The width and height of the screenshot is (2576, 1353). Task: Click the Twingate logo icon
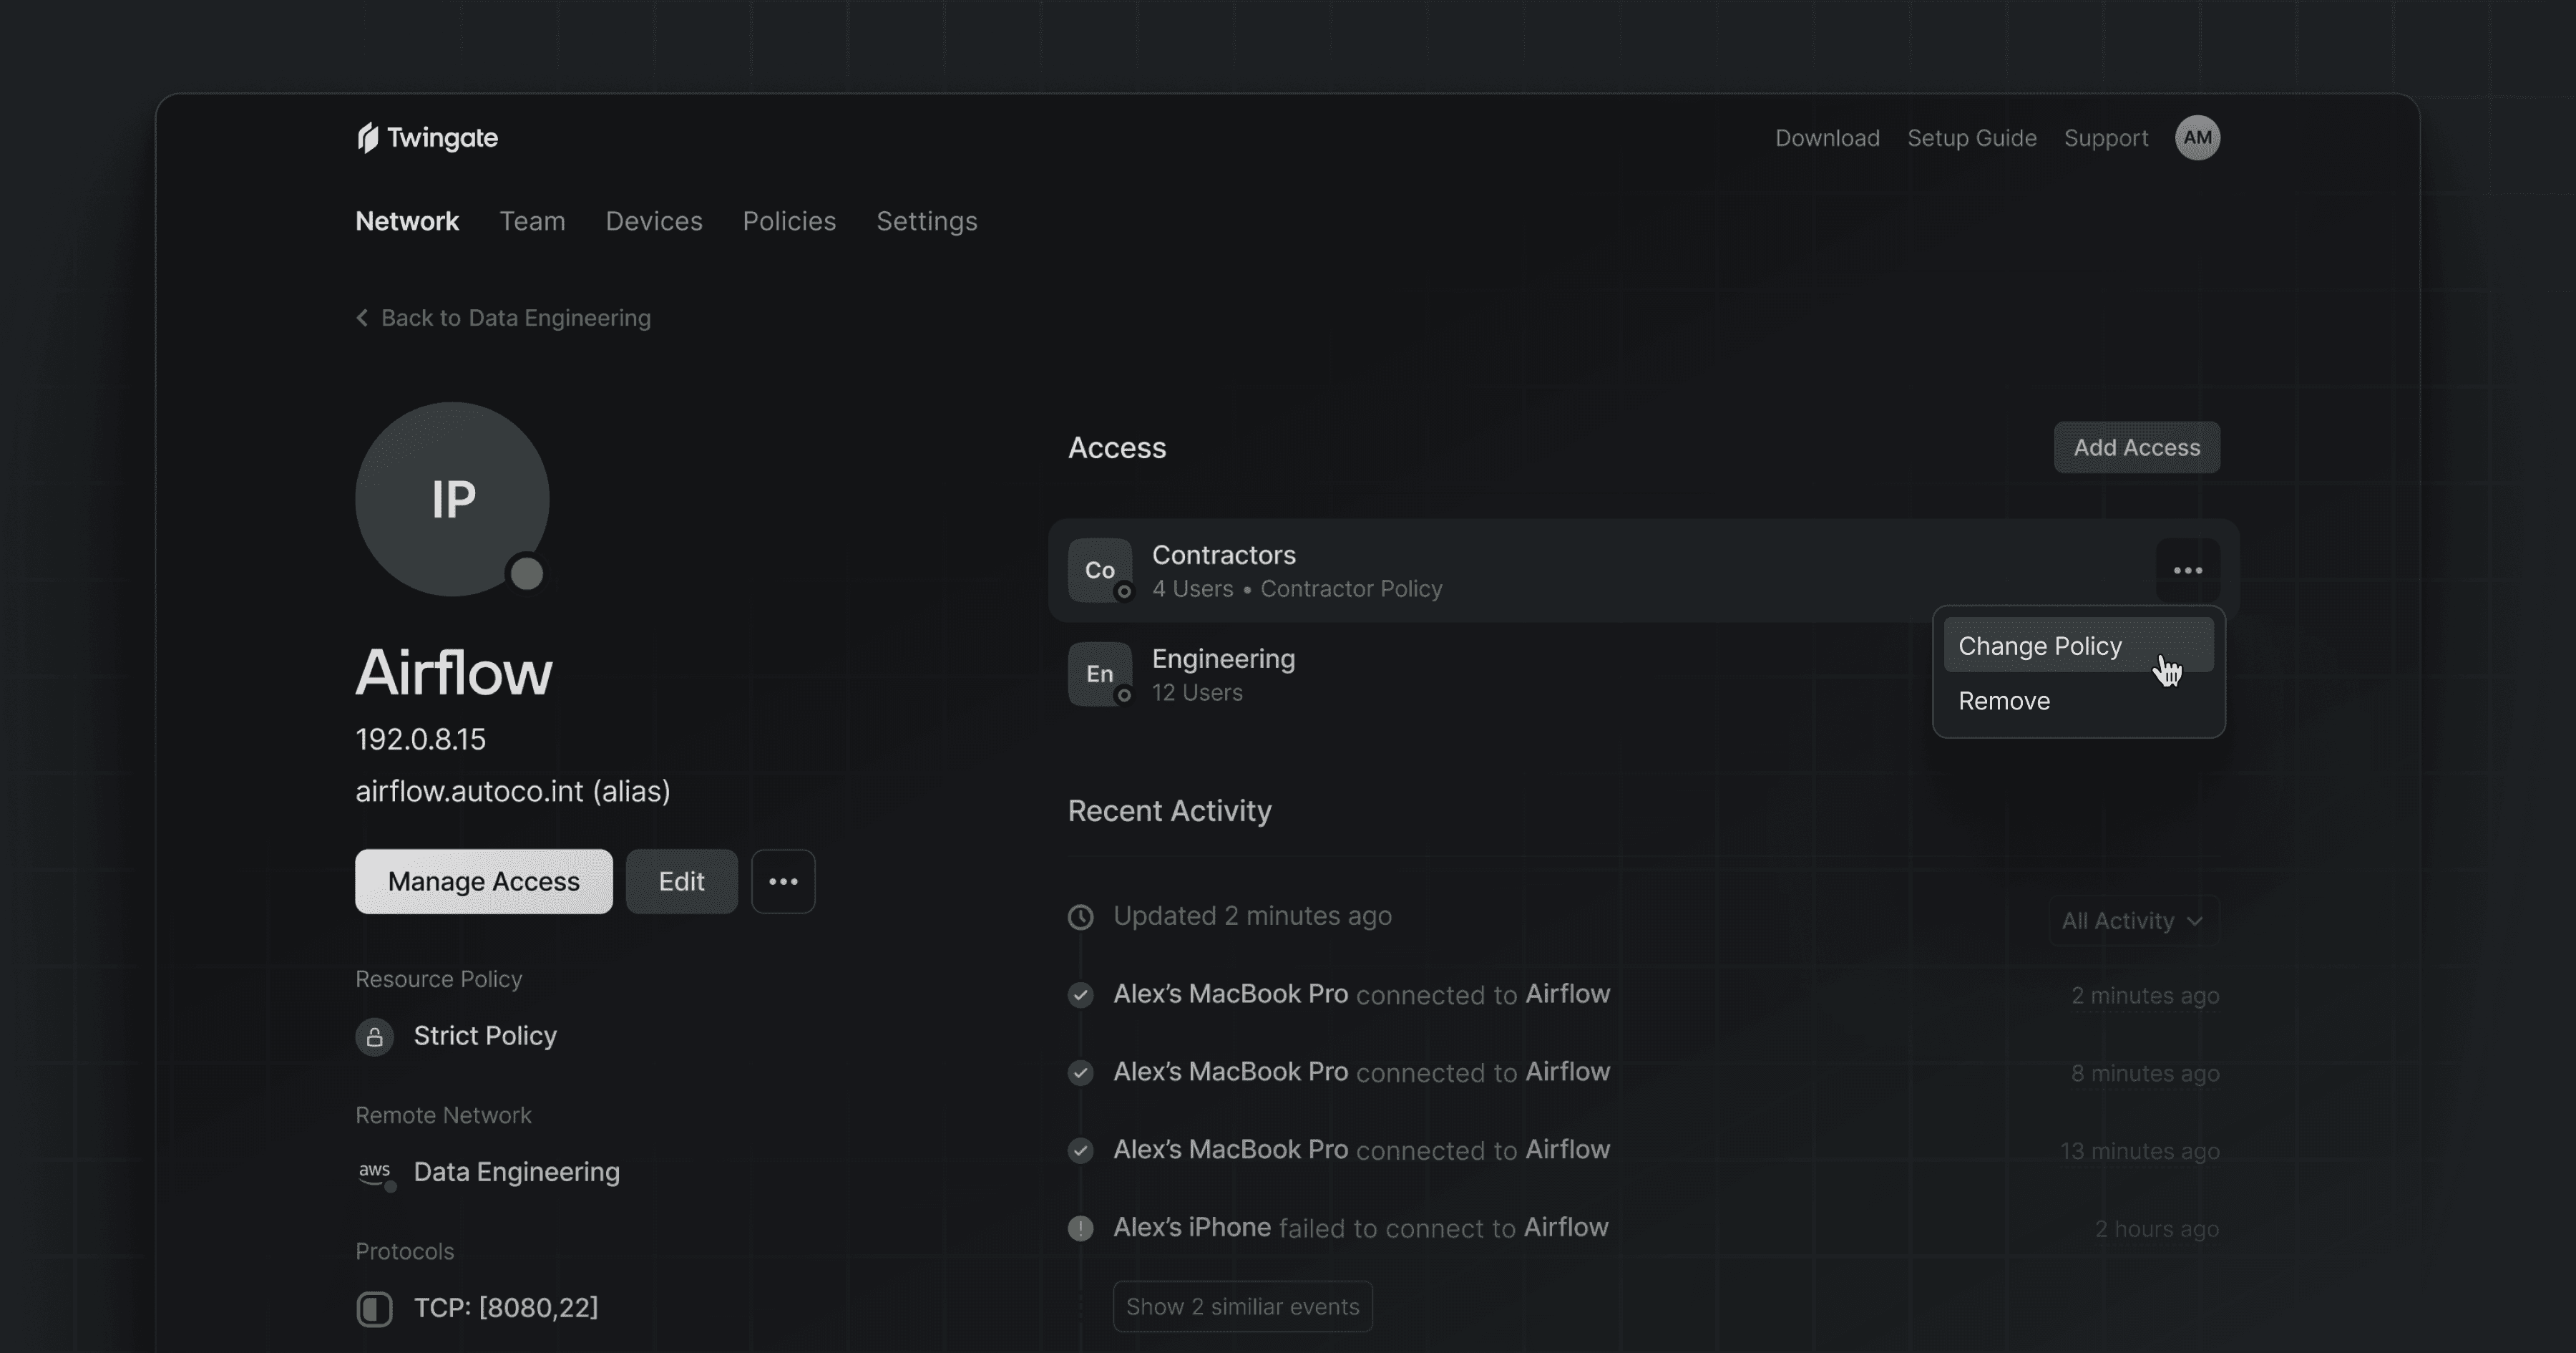368,138
